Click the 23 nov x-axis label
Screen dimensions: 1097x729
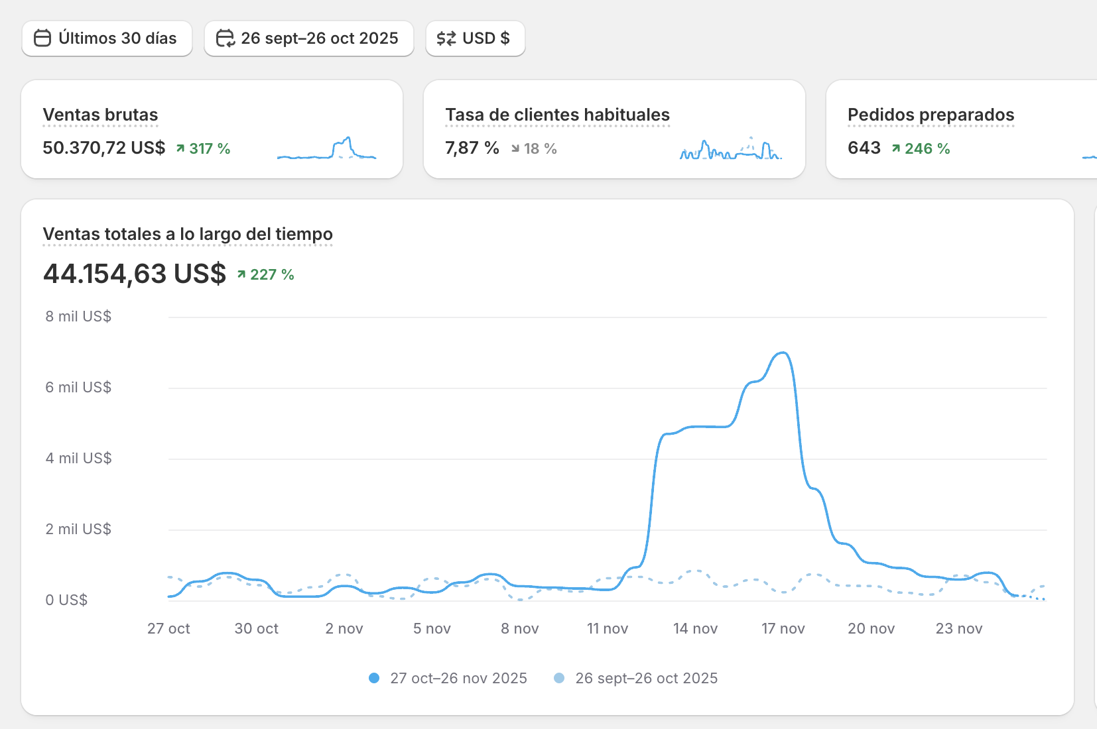(x=959, y=628)
